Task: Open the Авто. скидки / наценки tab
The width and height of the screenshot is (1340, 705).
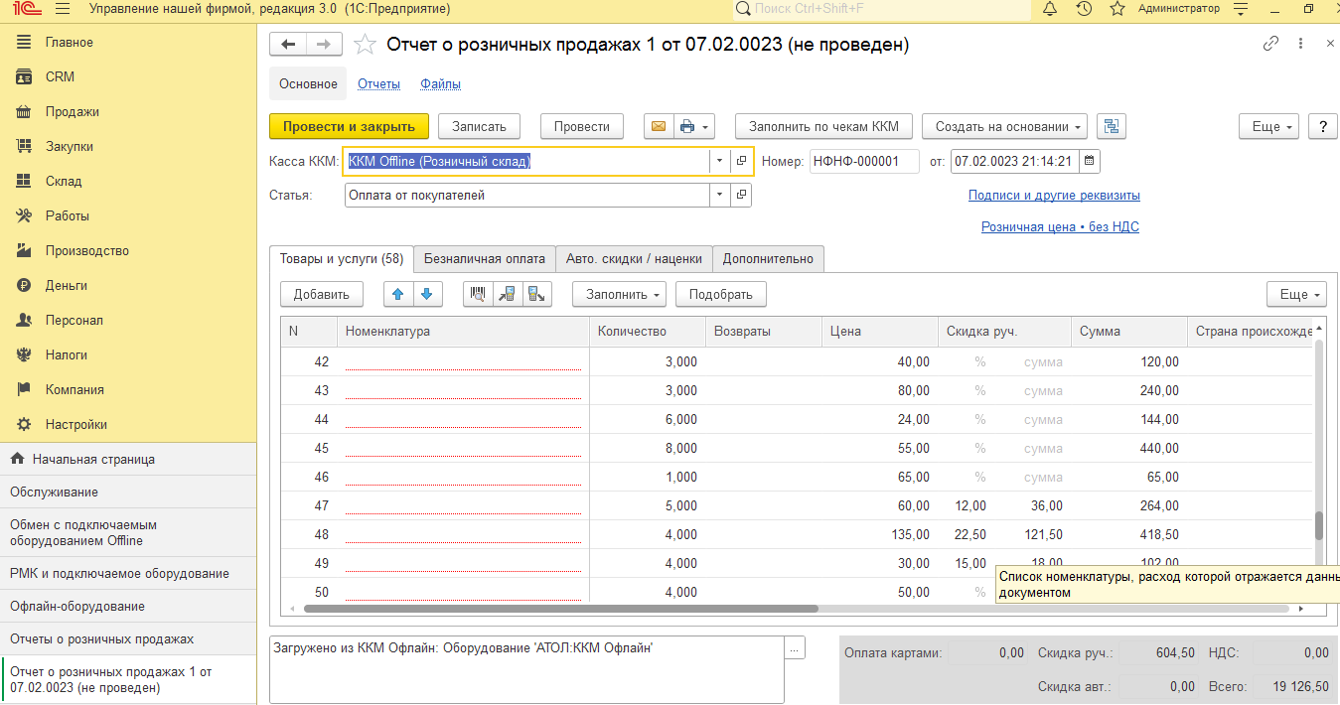Action: tap(634, 259)
